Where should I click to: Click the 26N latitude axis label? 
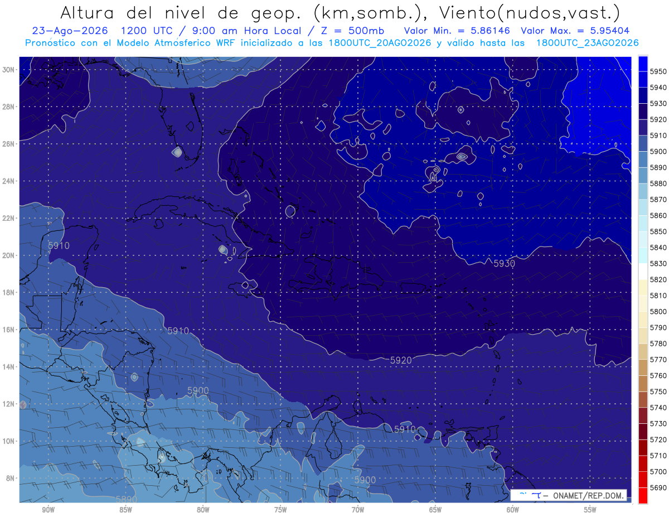pos(9,144)
